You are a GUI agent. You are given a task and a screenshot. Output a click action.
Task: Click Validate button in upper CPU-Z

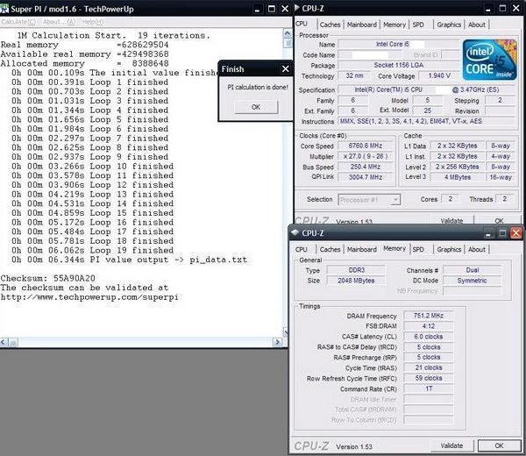[x=451, y=220]
